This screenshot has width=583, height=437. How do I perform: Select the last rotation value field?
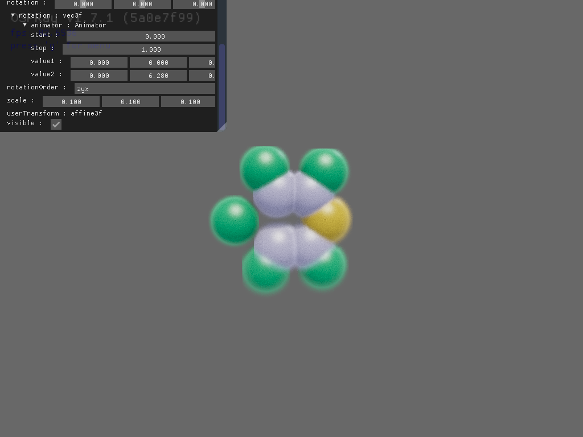point(196,4)
